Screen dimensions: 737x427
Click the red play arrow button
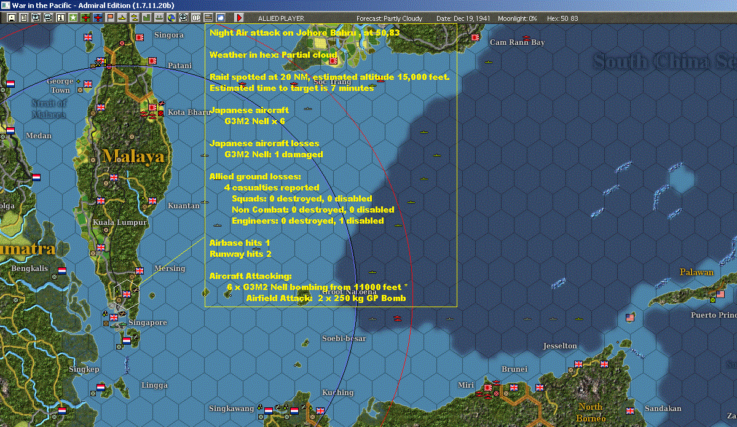click(238, 18)
